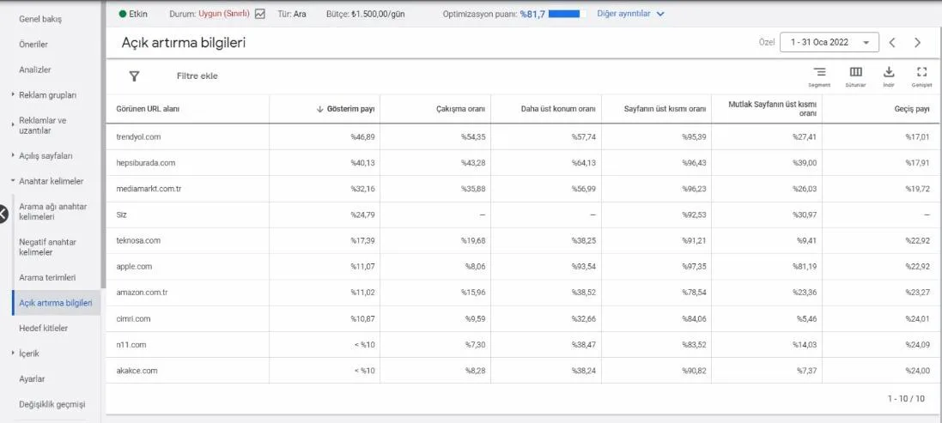Select amazon.com.tr row domain
942x423 pixels.
pos(142,293)
